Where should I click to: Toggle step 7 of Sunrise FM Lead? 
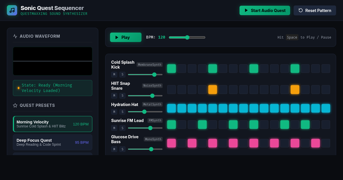pos(233,125)
